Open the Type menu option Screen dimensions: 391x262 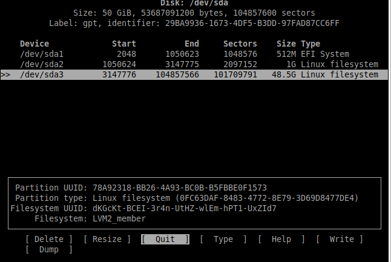(x=223, y=239)
